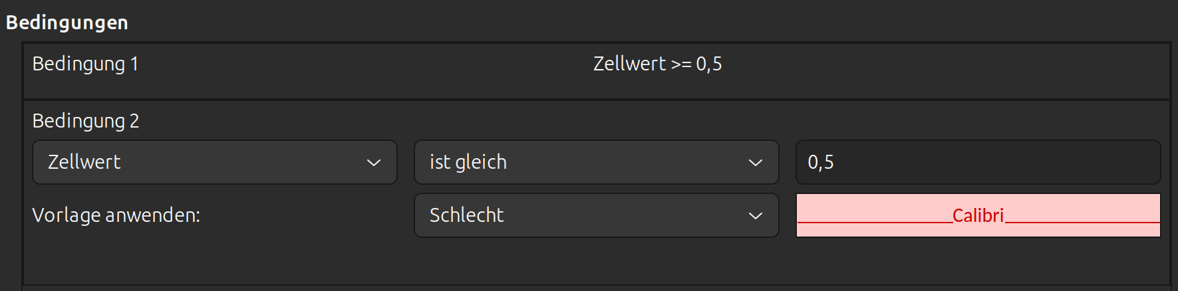Click the red underline in the preview box
This screenshot has height=291, width=1178.
click(x=875, y=222)
